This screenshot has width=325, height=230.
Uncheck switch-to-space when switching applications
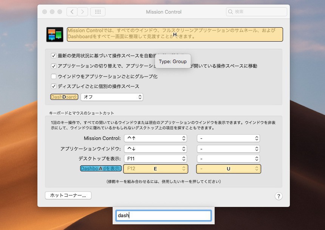point(54,66)
